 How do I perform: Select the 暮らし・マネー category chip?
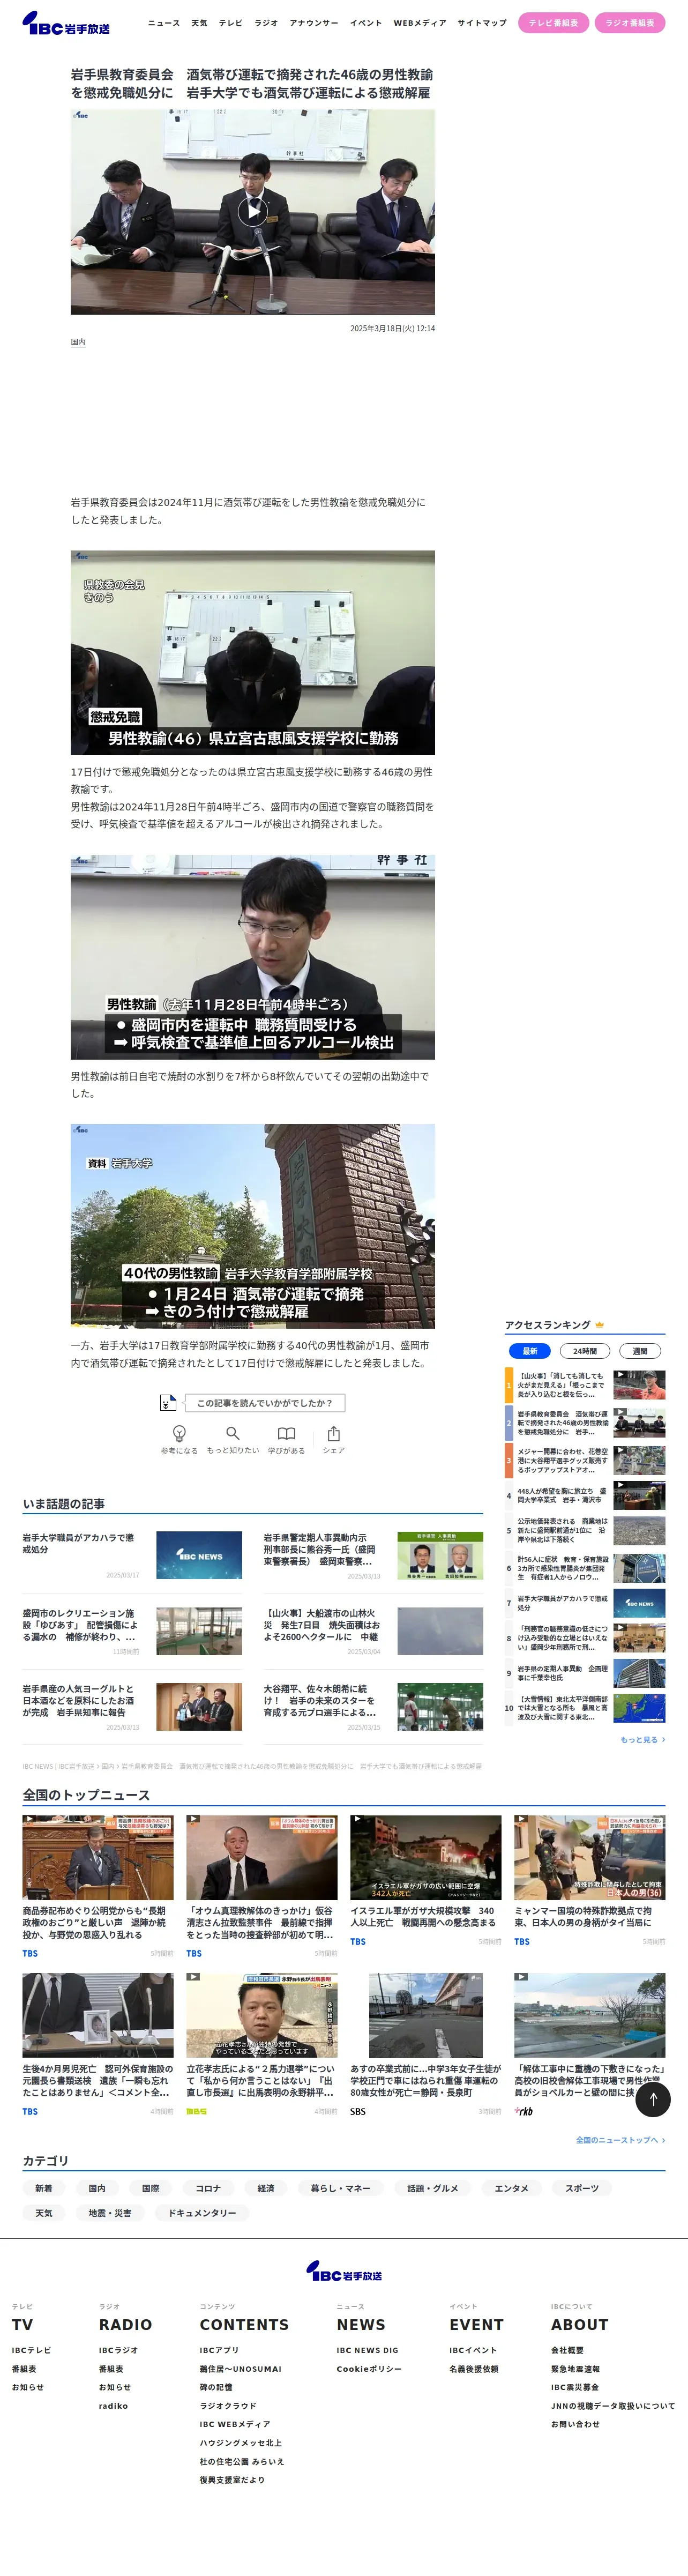click(x=340, y=2188)
